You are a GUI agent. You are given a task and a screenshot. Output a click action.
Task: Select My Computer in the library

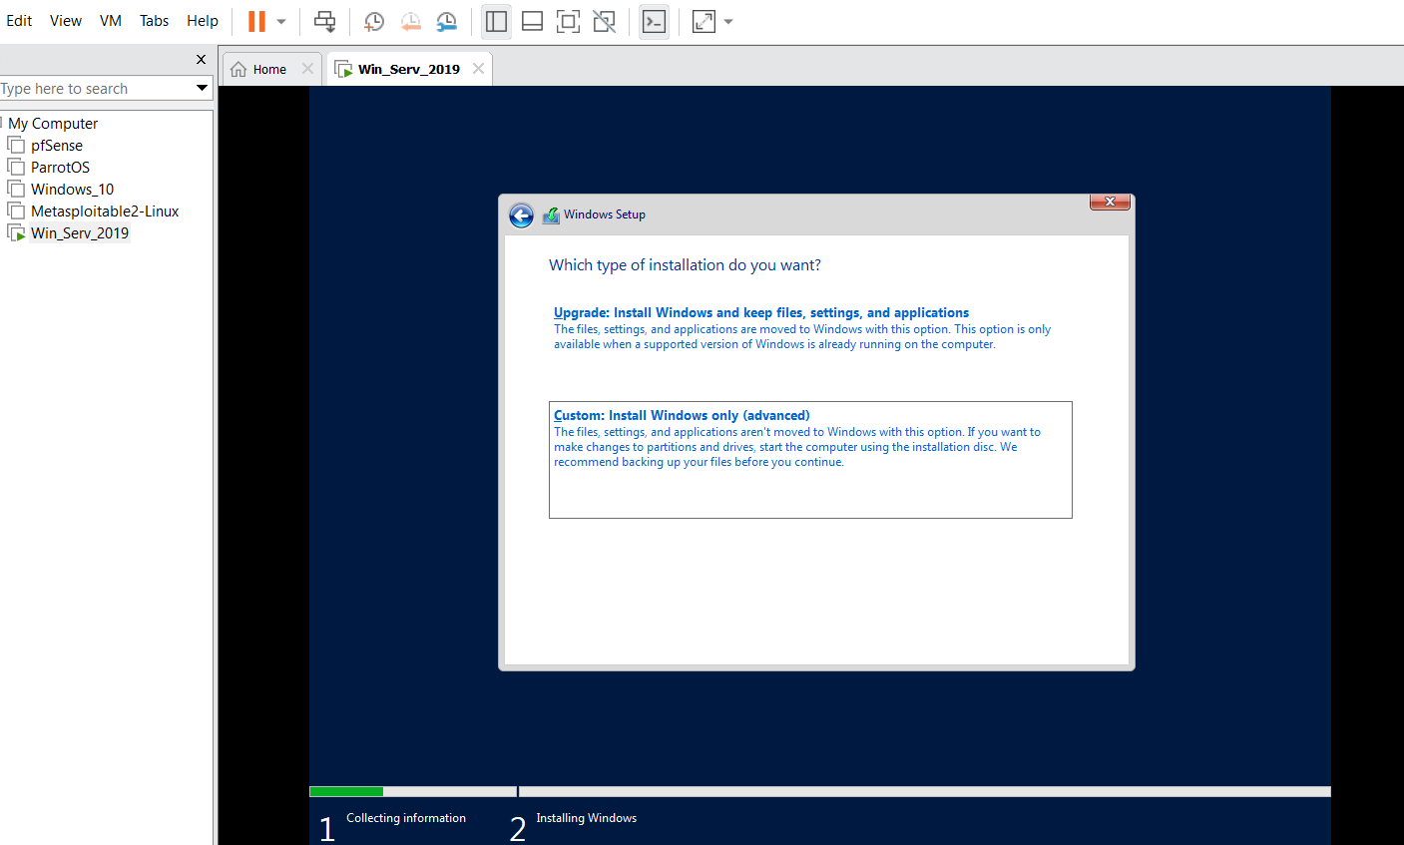tap(53, 124)
